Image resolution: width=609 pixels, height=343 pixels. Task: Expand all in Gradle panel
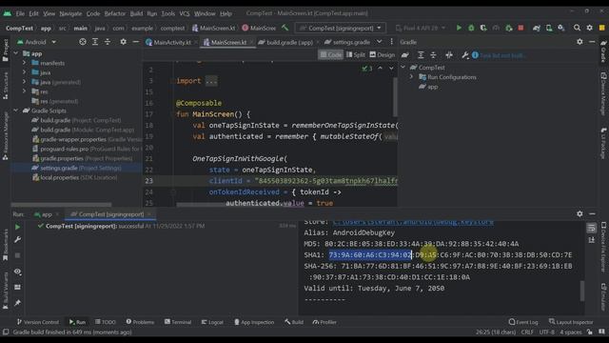[x=421, y=55]
